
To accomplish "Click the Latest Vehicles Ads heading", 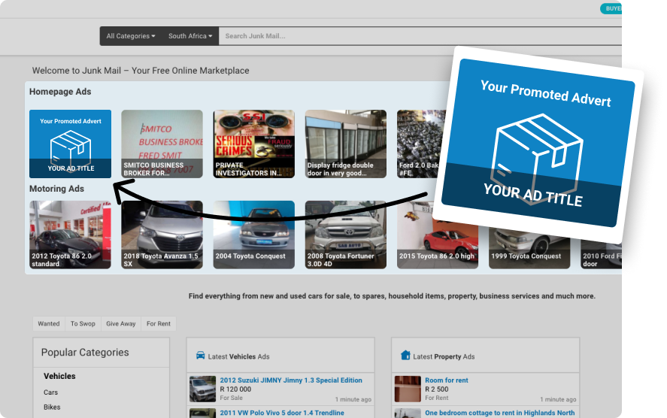I will pos(238,356).
